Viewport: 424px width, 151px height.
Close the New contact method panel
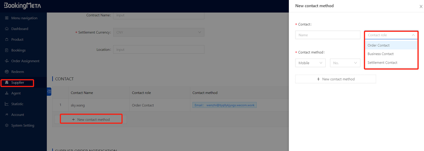[421, 6]
